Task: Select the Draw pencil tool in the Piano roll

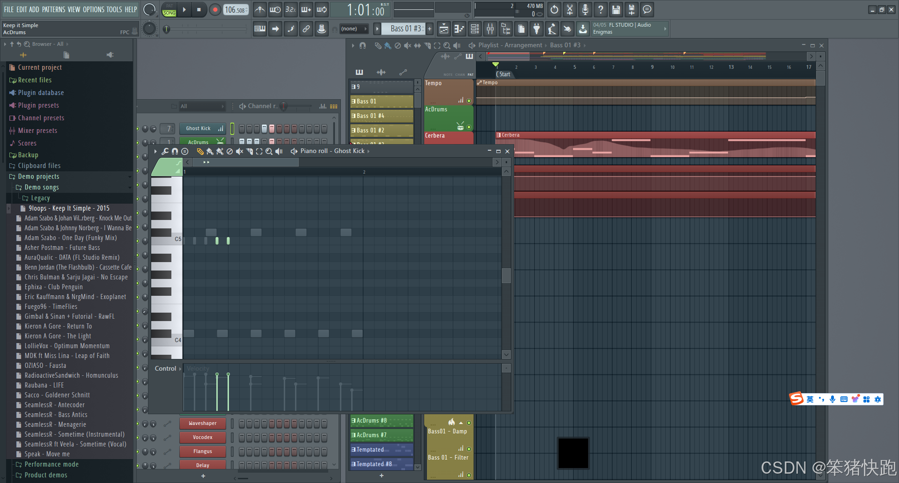Action: 200,151
